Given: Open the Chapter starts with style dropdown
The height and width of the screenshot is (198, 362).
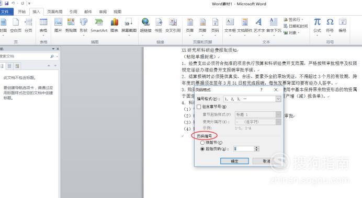Looking at the screenshot, I should tap(278, 114).
